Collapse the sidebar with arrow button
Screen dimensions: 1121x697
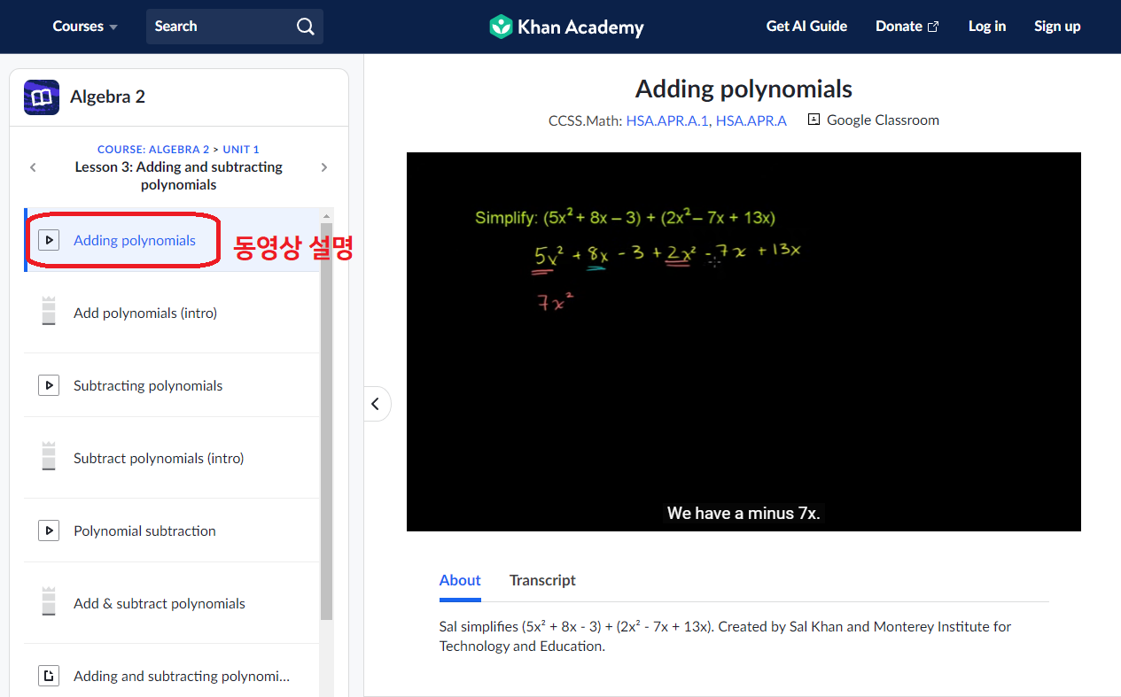(376, 404)
